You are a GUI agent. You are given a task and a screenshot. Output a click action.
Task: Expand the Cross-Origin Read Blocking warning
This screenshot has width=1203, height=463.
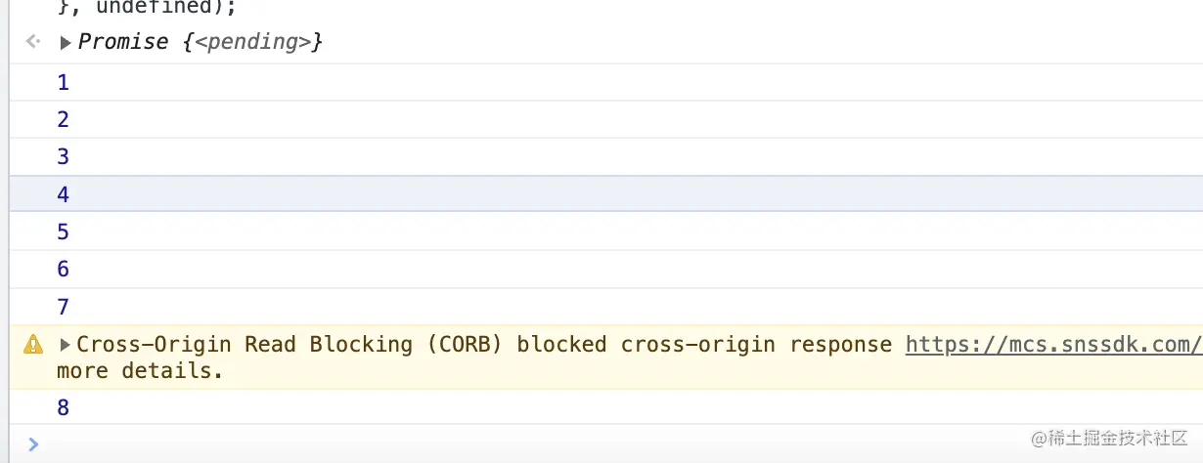[66, 345]
